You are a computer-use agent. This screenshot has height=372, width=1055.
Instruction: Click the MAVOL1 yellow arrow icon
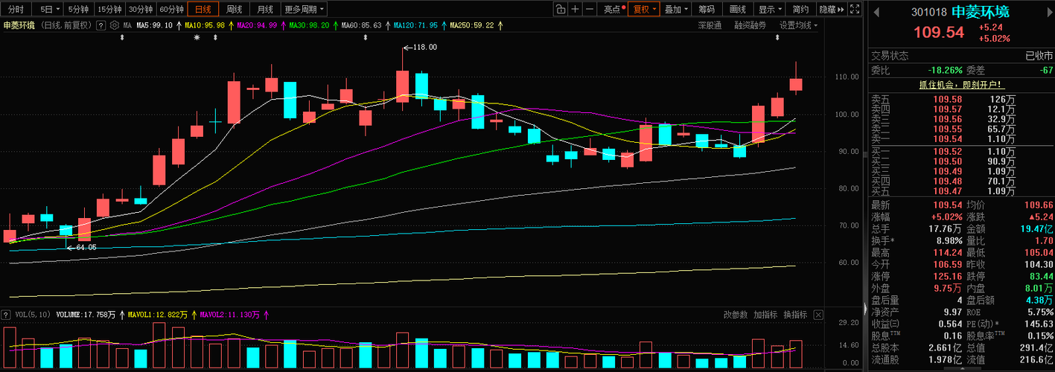194,315
